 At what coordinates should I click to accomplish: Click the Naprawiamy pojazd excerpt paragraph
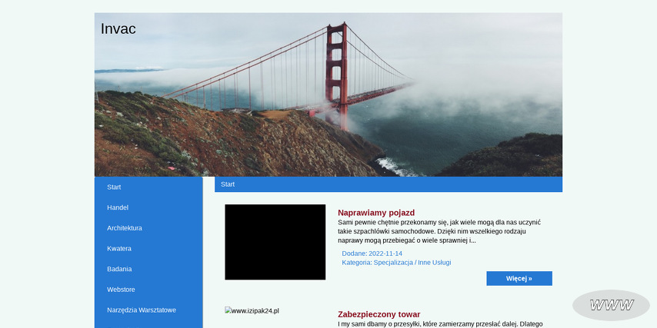(439, 231)
